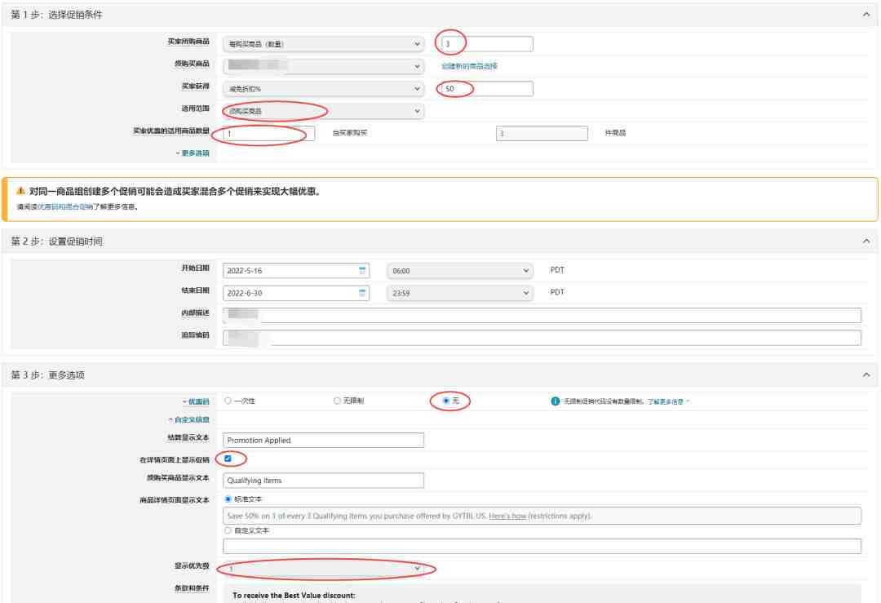The image size is (881, 603).
Task: Click the 创建新的商品选择 link
Action: (469, 66)
